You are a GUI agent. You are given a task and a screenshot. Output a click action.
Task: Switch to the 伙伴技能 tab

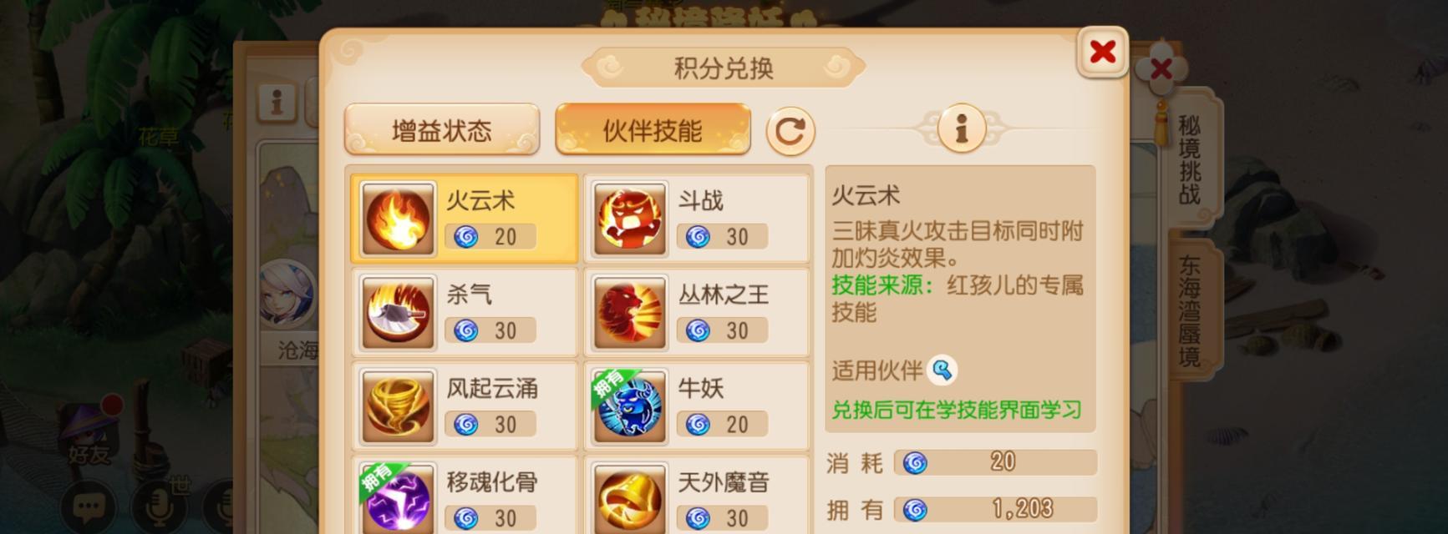(x=653, y=130)
